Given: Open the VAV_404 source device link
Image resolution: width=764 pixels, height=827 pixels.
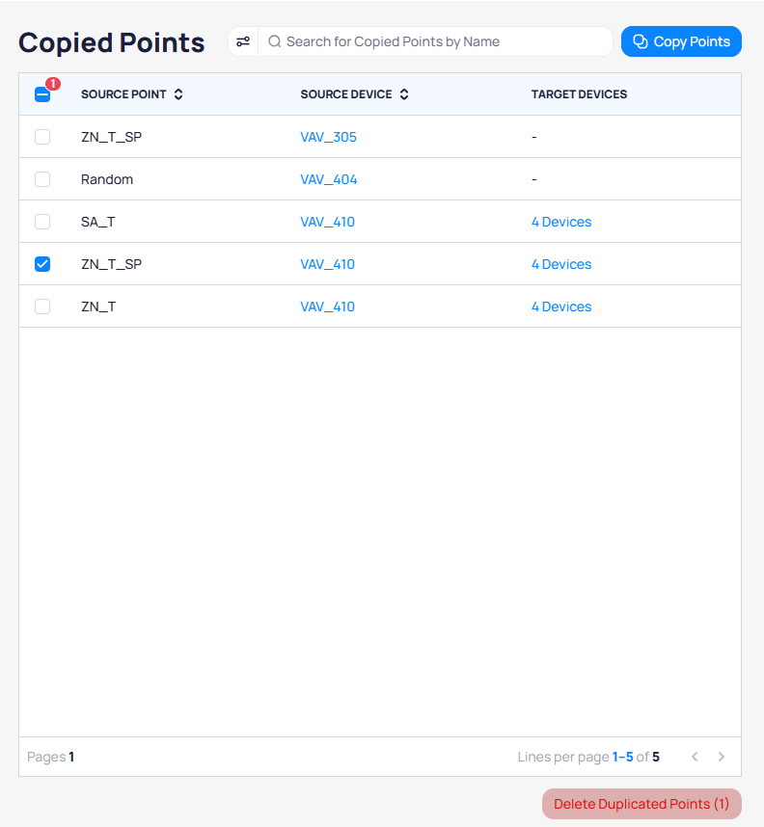Looking at the screenshot, I should tap(328, 179).
